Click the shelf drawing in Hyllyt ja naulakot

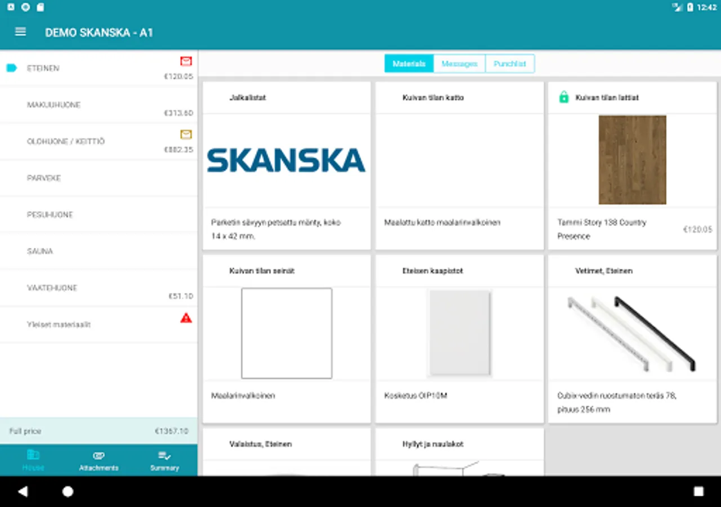pos(460,469)
